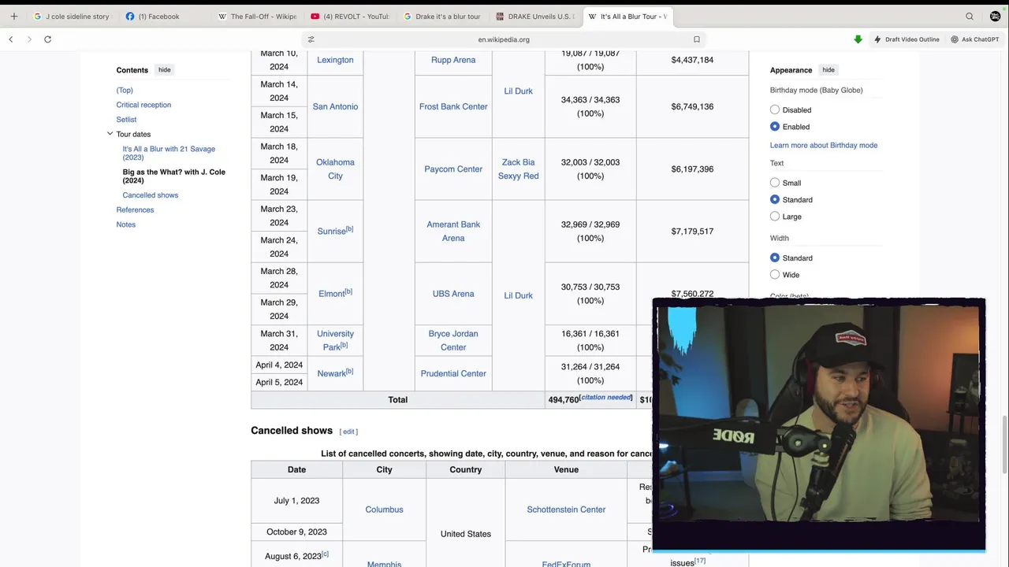Edit the Cancelled shows section
The width and height of the screenshot is (1009, 567).
point(348,432)
